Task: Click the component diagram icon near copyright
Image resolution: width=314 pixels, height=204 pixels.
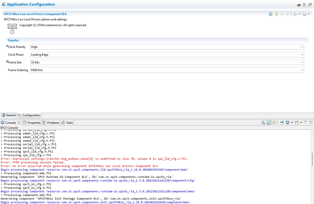Action: [x=12, y=29]
